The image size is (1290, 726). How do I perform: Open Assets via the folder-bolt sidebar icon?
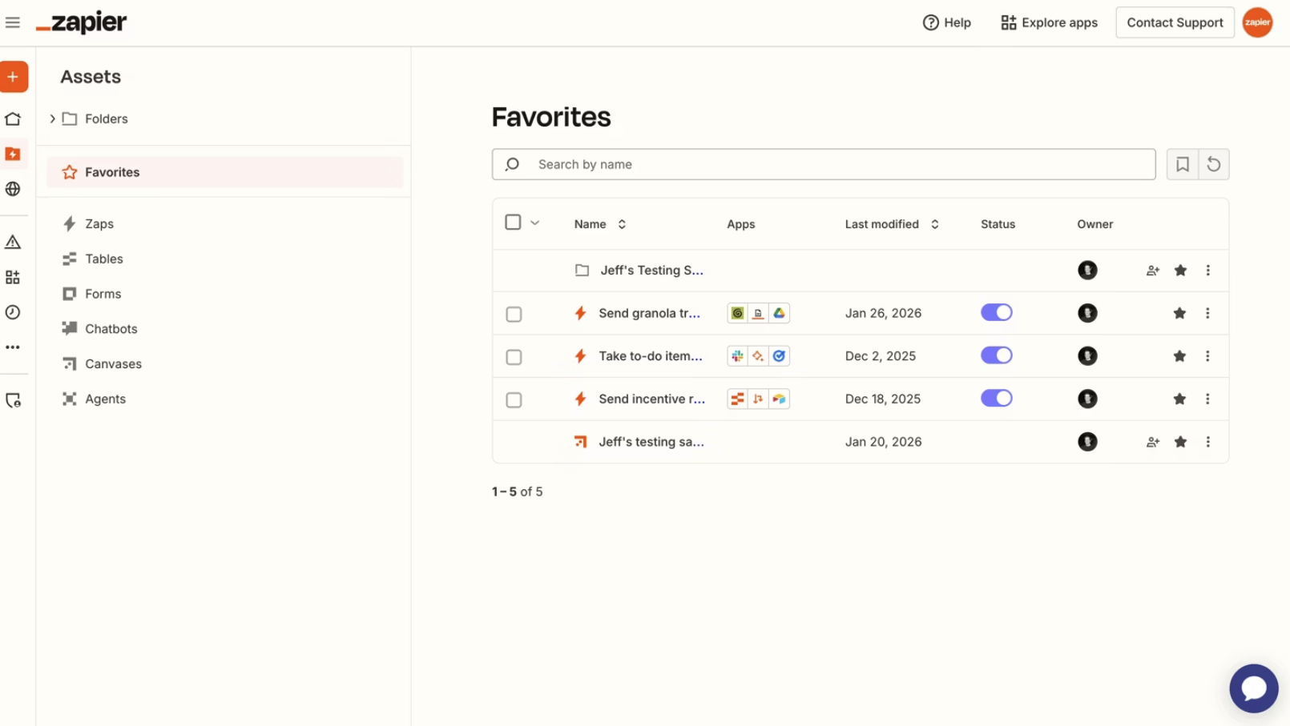coord(13,154)
